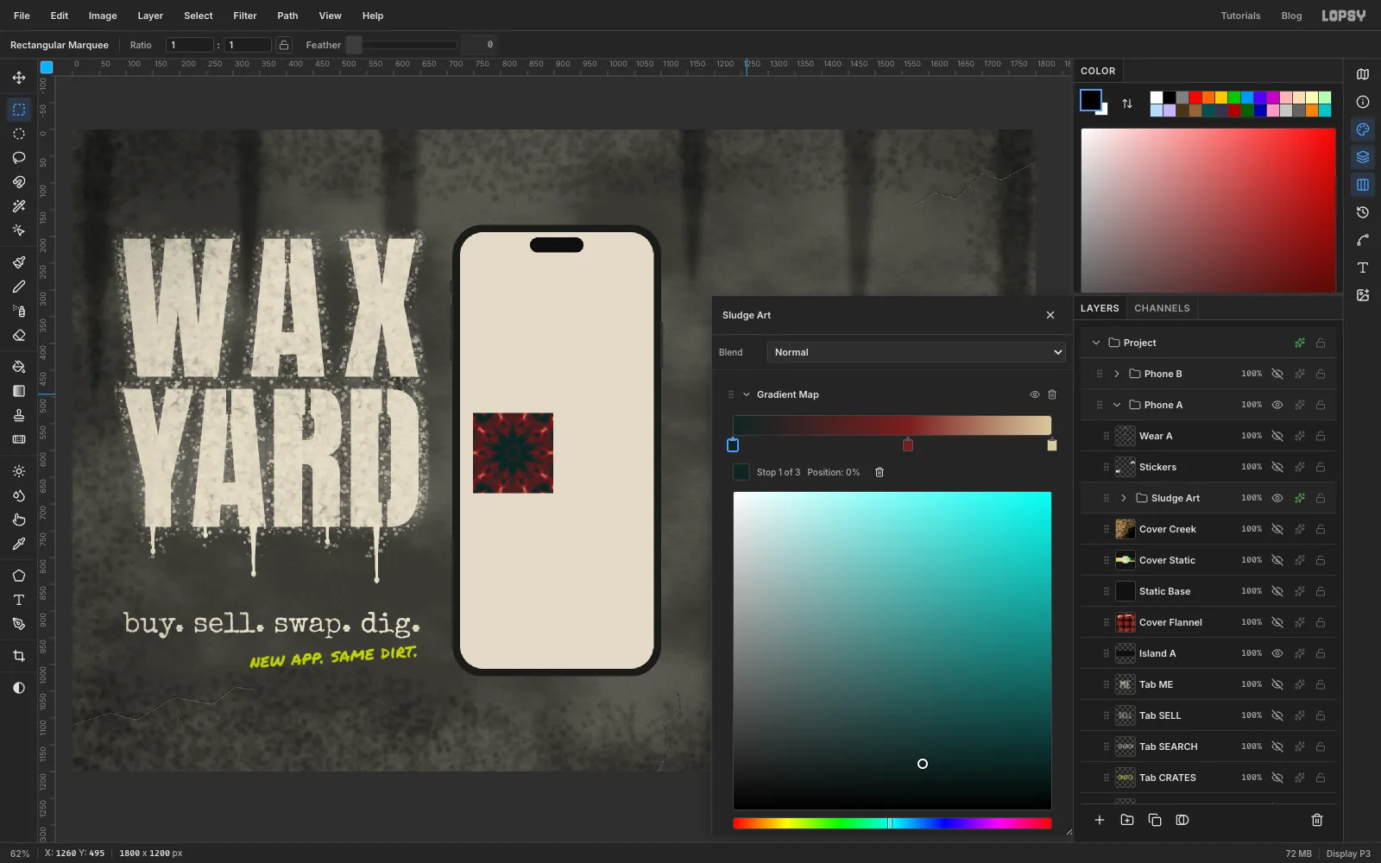This screenshot has height=863, width=1381.
Task: Hide the Phone A group
Action: [x=1277, y=405]
